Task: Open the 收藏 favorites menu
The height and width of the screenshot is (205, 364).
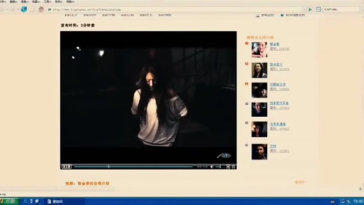Action: pos(36,2)
